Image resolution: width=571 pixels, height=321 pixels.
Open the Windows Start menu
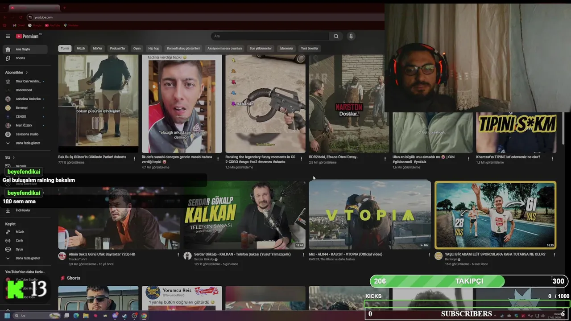point(7,316)
